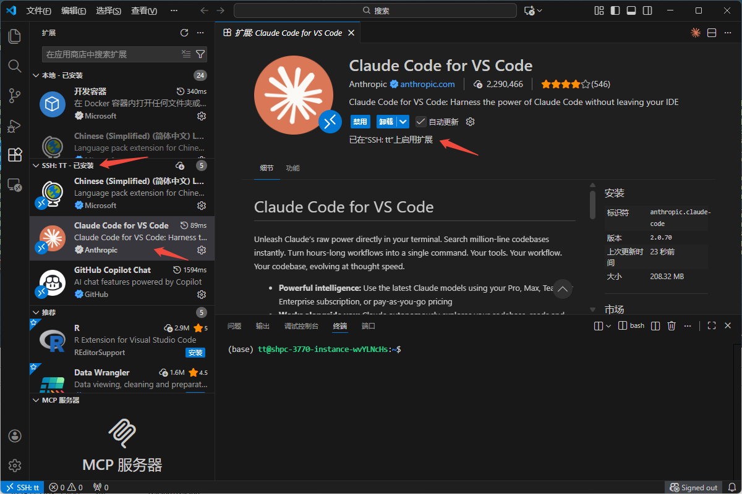Viewport: 742px width, 494px height.
Task: Switch to the 输出 panel tab
Action: tap(263, 325)
